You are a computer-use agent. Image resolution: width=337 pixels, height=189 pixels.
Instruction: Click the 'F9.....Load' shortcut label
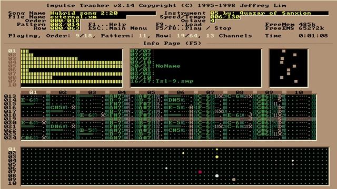179,25
